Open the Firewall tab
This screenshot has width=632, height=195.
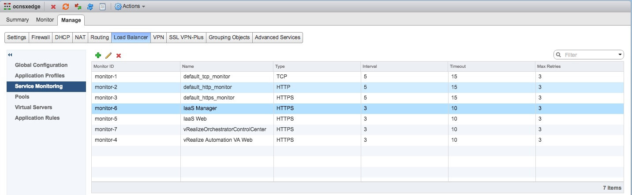[41, 37]
